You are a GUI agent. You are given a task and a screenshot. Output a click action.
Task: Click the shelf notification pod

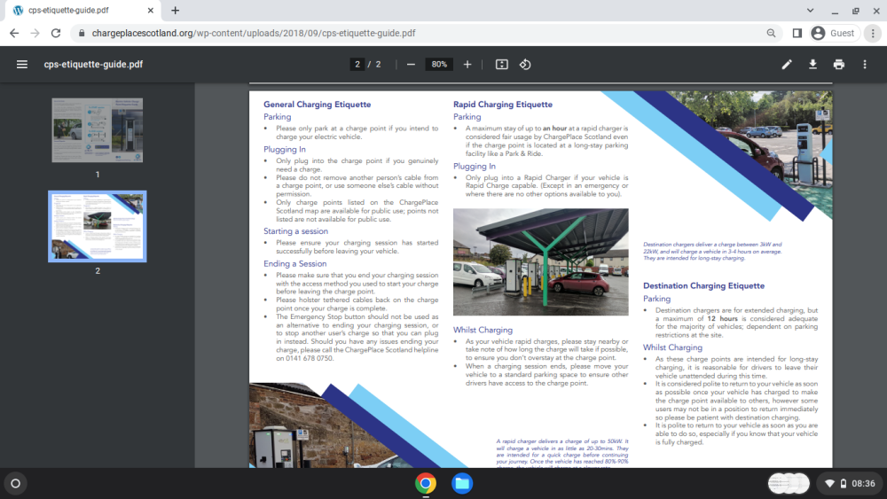tap(789, 484)
